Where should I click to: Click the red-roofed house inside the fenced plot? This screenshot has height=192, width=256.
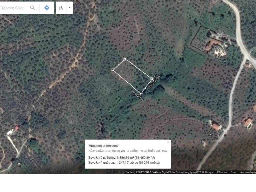(211, 45)
